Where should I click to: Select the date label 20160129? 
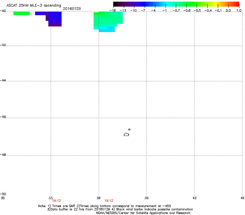tap(72, 9)
